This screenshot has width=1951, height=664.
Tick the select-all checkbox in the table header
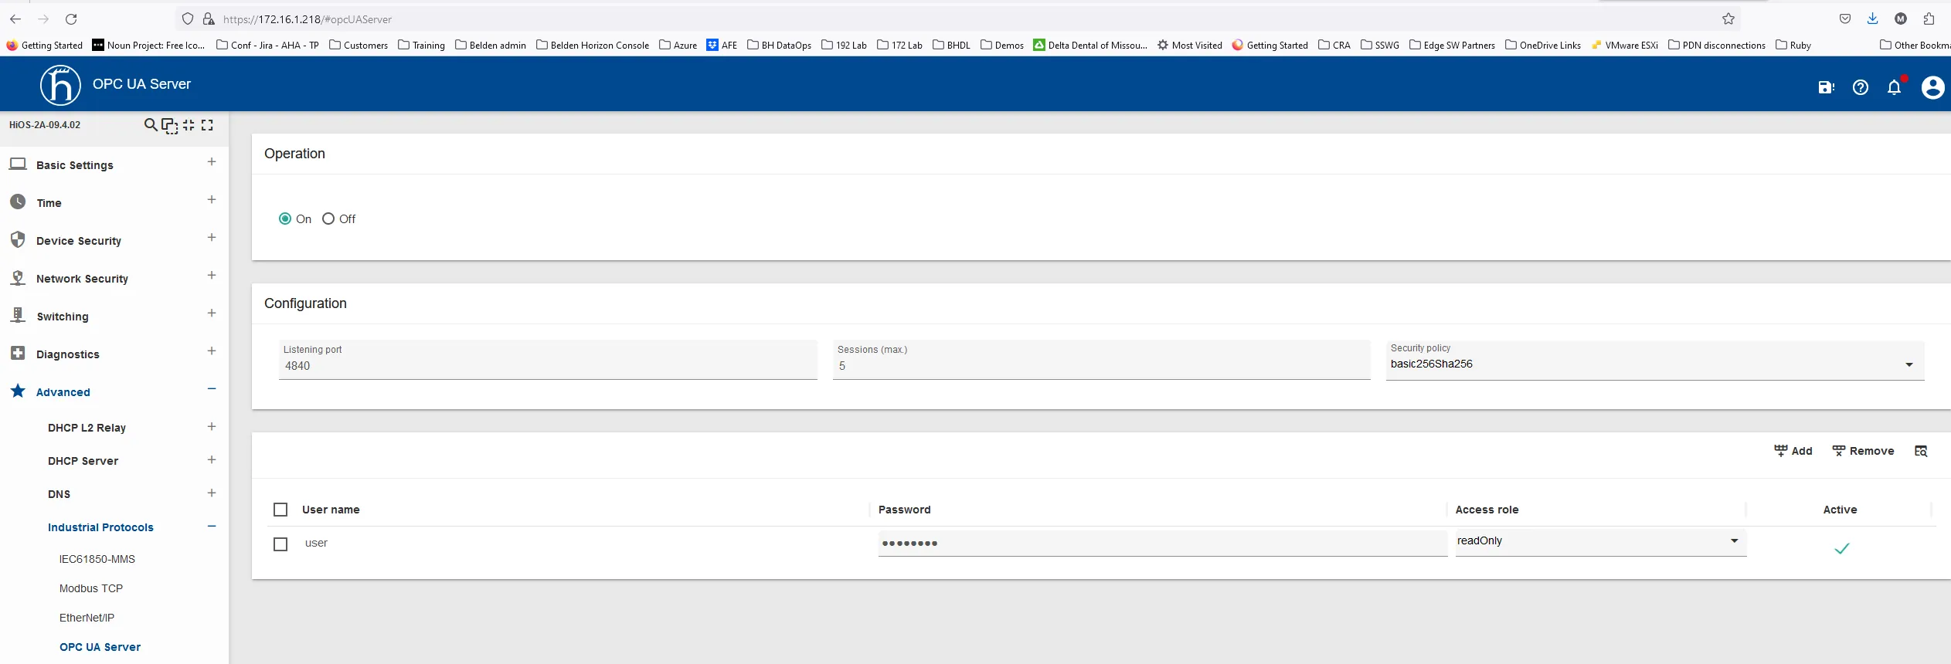(x=280, y=510)
